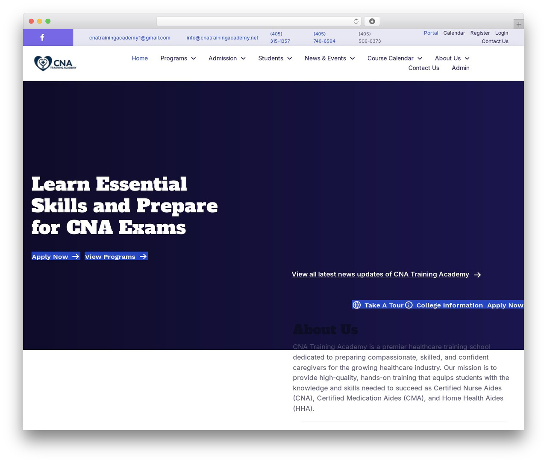Expand the About Us chevron
This screenshot has width=547, height=463.
[467, 59]
